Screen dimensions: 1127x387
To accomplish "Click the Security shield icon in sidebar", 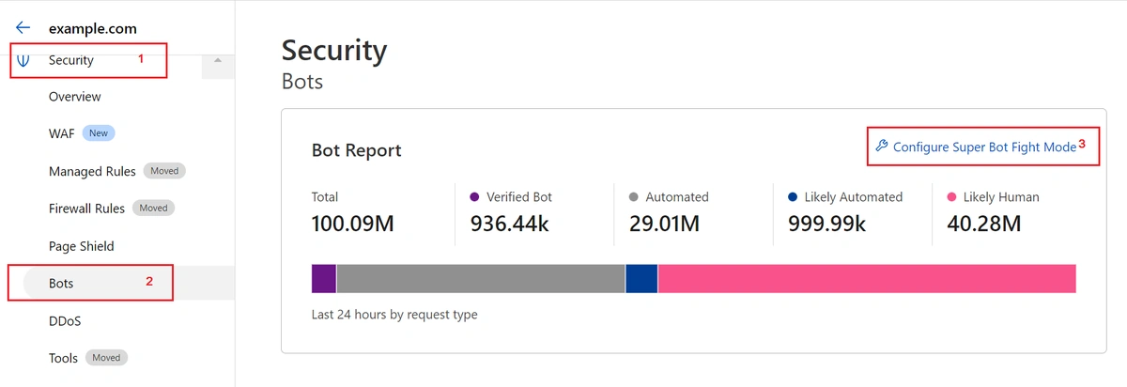I will [x=23, y=61].
